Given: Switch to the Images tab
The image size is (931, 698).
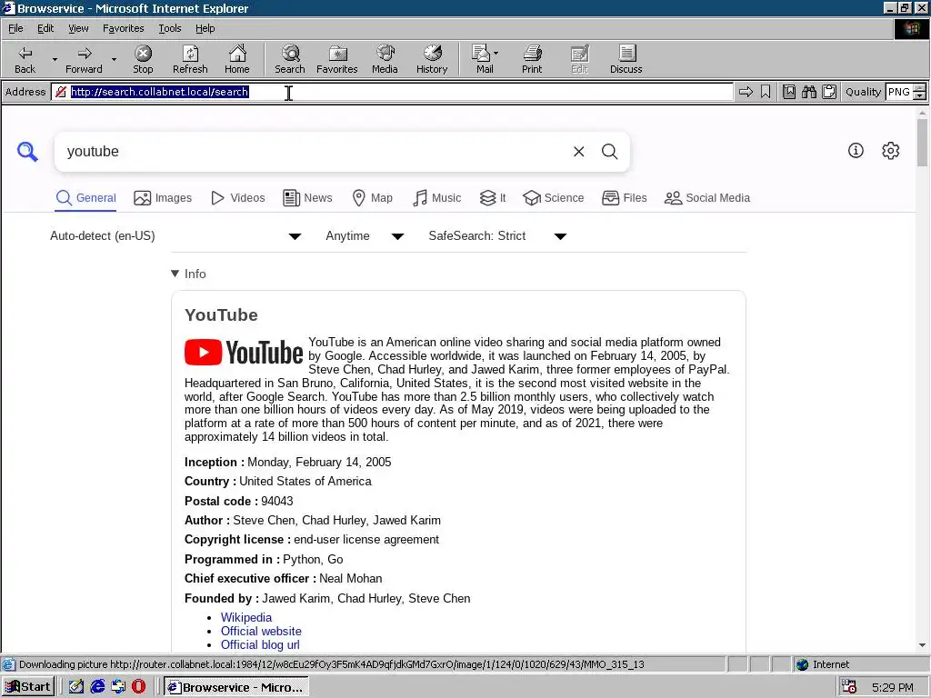Looking at the screenshot, I should [163, 197].
